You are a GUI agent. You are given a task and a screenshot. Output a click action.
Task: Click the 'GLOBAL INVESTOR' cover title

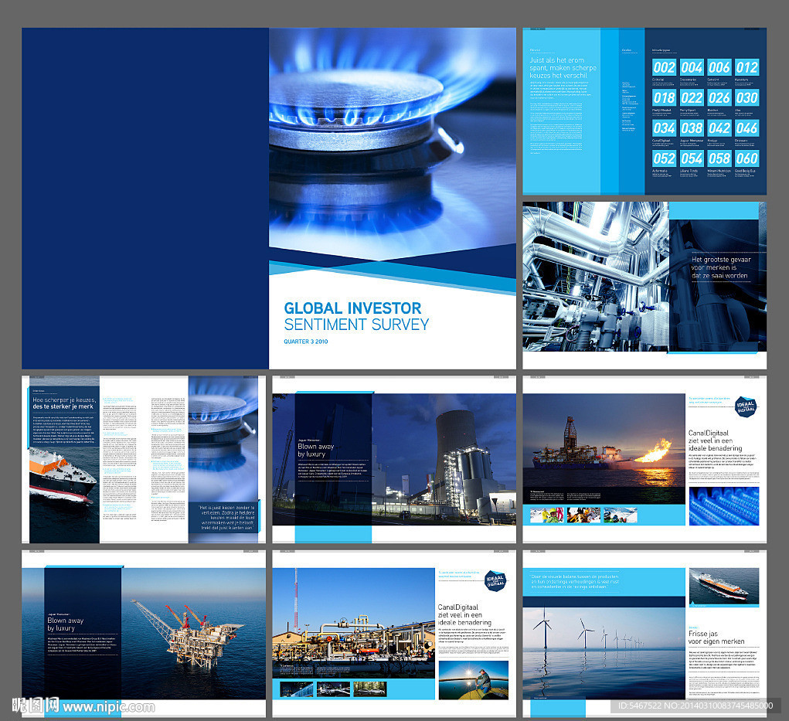pyautogui.click(x=352, y=308)
